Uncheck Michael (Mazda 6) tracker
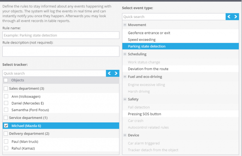This screenshot has width=242, height=156. tap(6, 126)
